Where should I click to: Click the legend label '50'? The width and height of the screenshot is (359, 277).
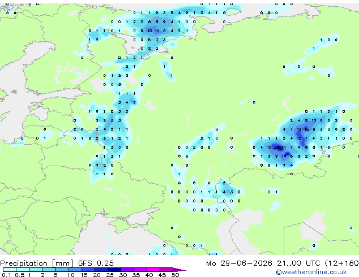[x=175, y=275]
